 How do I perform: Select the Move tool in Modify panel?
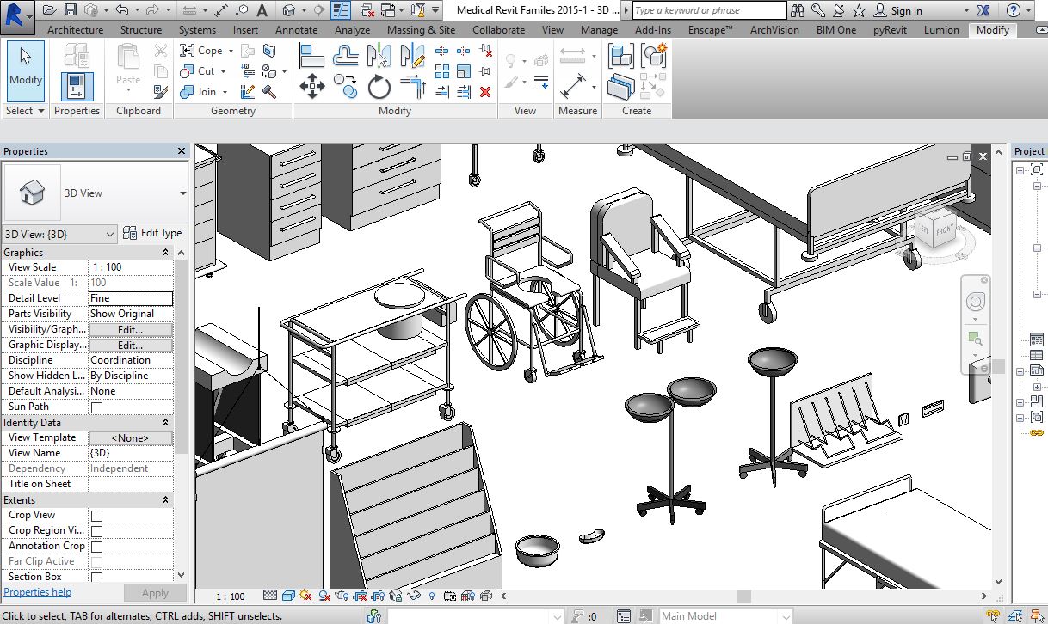(311, 86)
